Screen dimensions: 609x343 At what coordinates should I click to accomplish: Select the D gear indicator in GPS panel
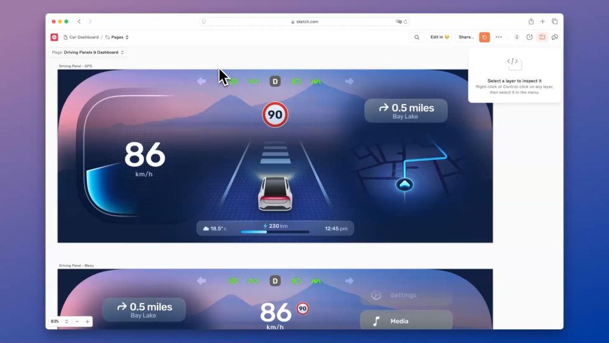click(275, 81)
